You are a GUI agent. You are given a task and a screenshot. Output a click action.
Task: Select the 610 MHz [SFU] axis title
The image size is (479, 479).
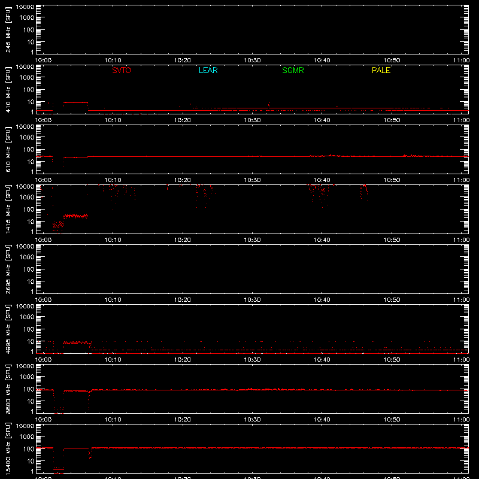click(8, 149)
